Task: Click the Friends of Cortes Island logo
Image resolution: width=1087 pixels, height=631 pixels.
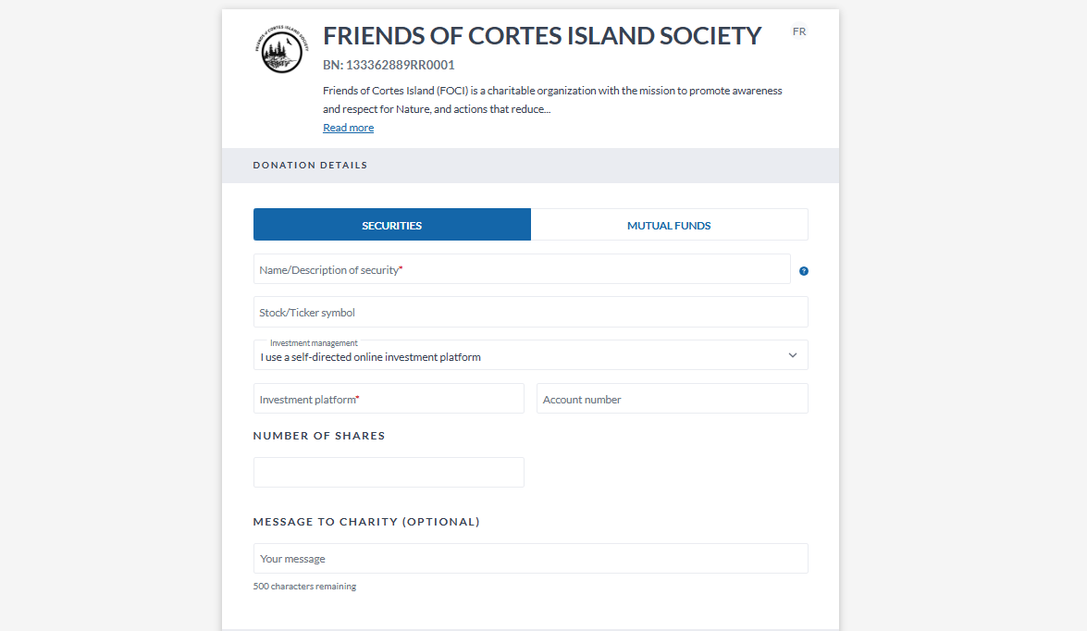Action: click(282, 49)
